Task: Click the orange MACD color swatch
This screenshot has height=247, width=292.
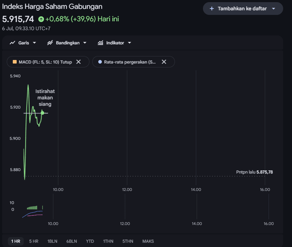Action: click(x=15, y=62)
